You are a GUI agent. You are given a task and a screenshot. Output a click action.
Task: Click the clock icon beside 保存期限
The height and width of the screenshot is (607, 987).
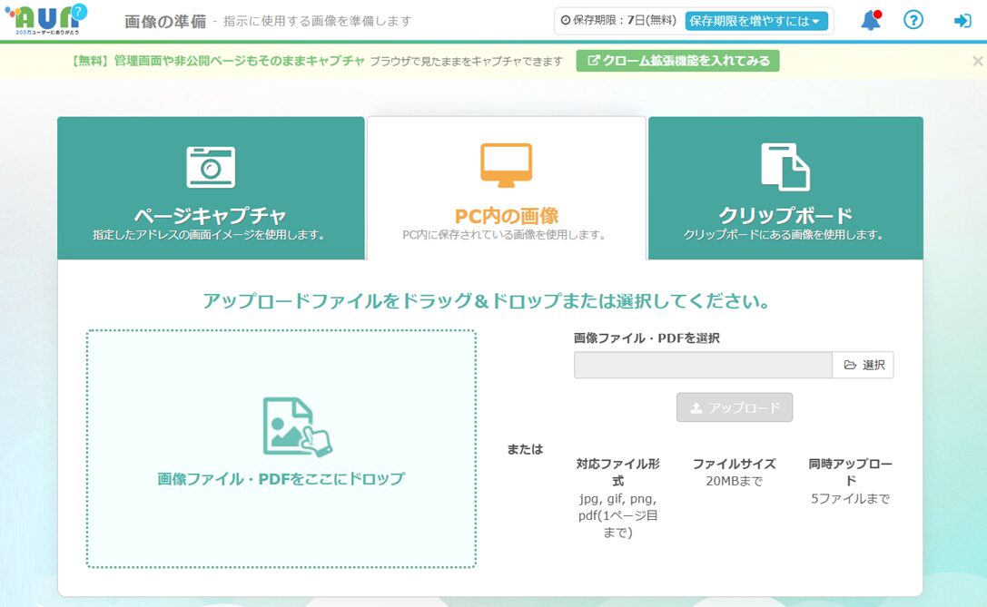[566, 21]
